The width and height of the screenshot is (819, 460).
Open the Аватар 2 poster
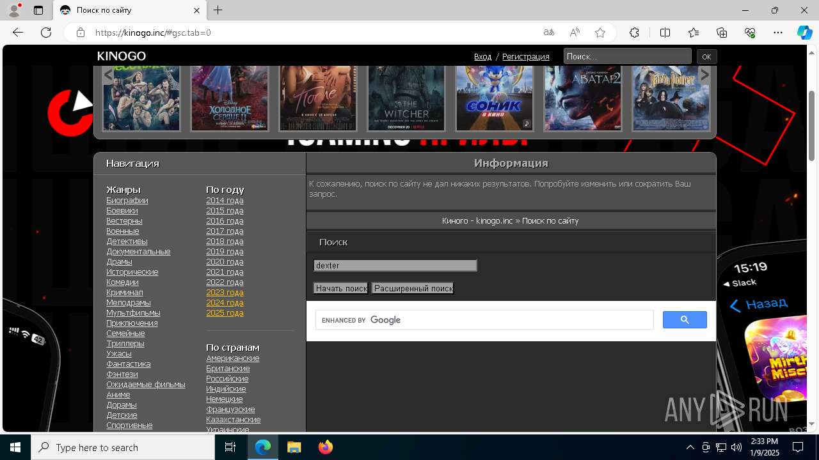(583, 98)
